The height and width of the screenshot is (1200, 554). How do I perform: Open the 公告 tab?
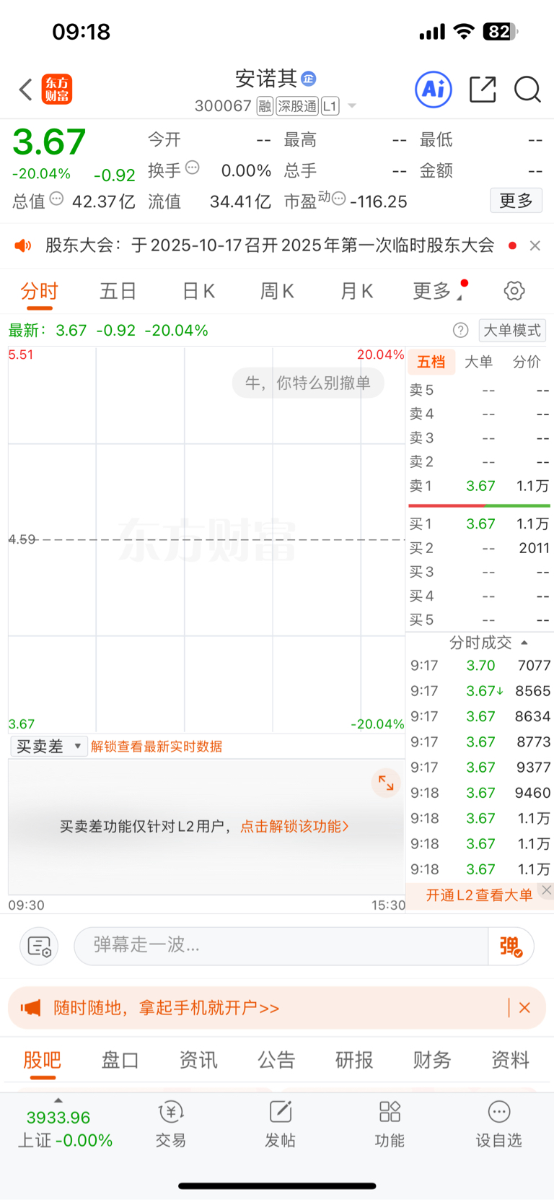click(276, 1060)
